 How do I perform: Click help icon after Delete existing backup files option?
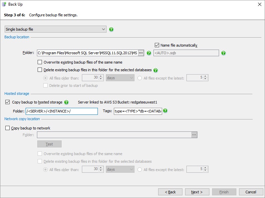[155, 70]
